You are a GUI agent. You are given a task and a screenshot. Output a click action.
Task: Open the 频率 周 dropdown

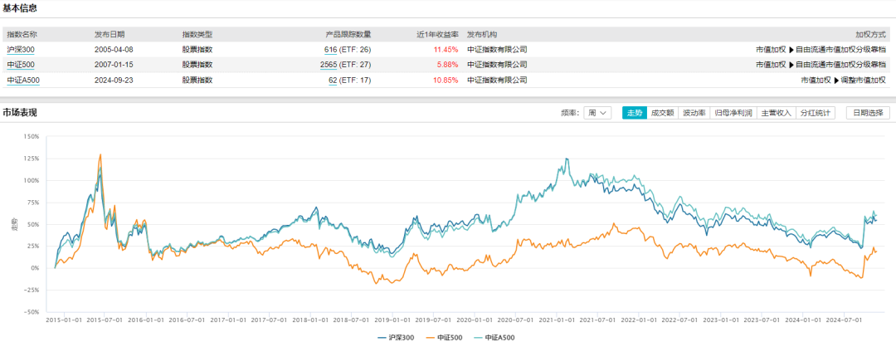pos(599,113)
